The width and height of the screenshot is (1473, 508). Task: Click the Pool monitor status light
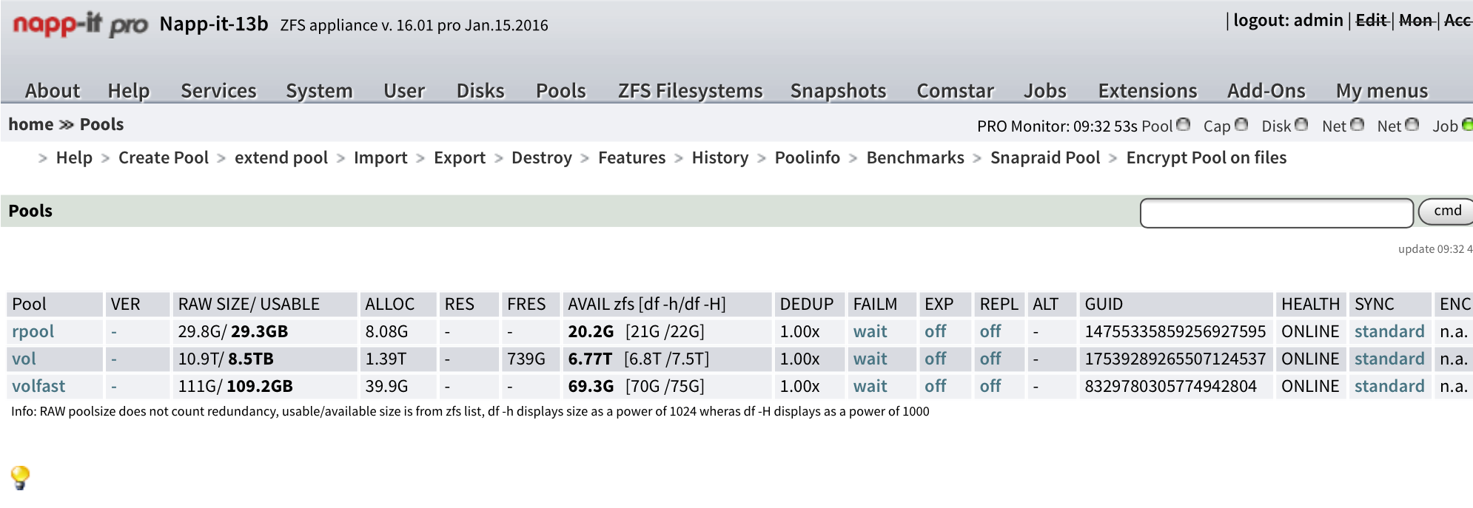pyautogui.click(x=1183, y=124)
